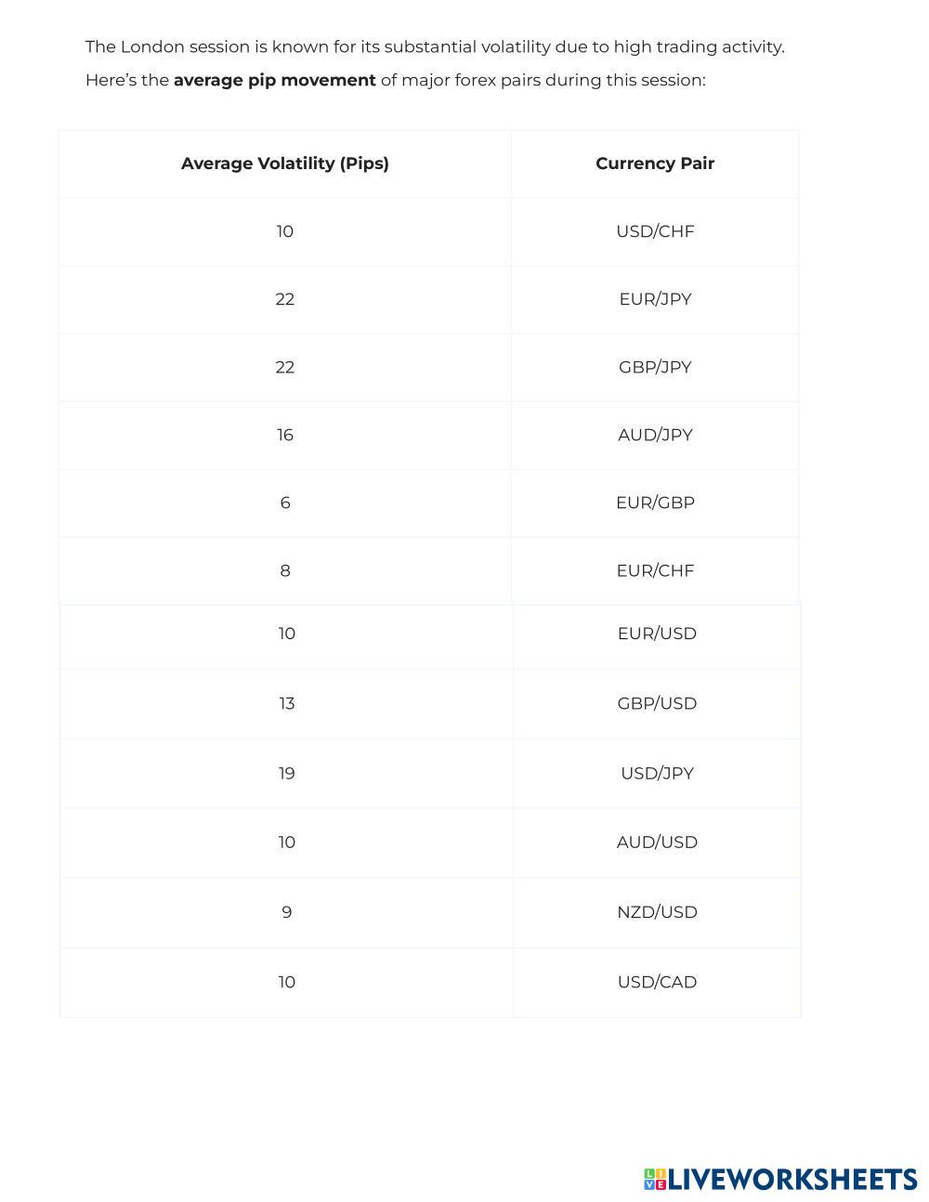Screen dimensions: 929x1202
Task: Select the volatility value 16 cell
Action: 284,435
